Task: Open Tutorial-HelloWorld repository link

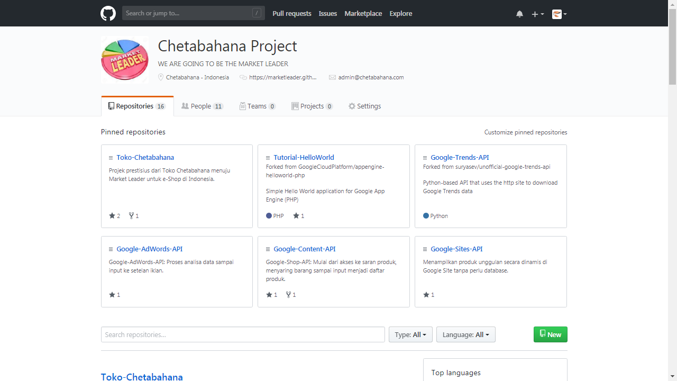Action: pyautogui.click(x=304, y=158)
